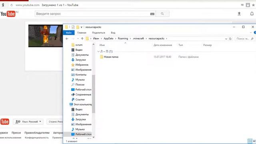Open the Minecraft video thumbnail on YouTube
256x144 pixels.
coord(46,36)
